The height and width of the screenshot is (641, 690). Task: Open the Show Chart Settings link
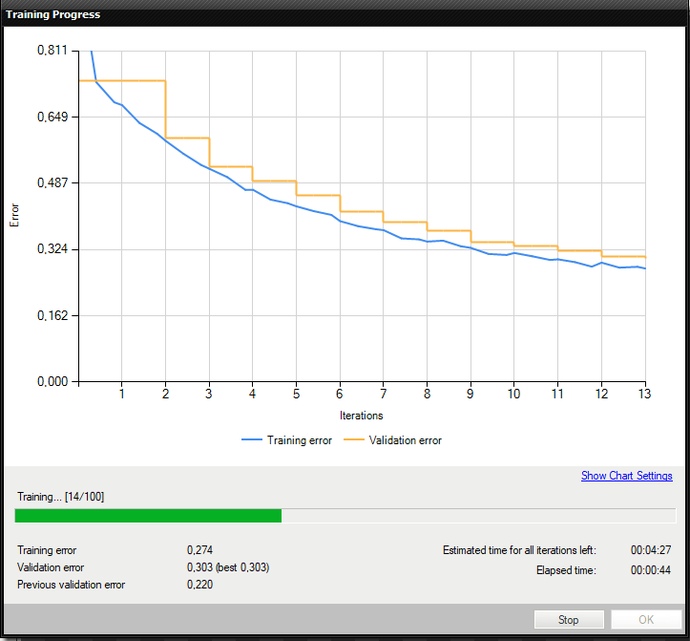pos(626,476)
